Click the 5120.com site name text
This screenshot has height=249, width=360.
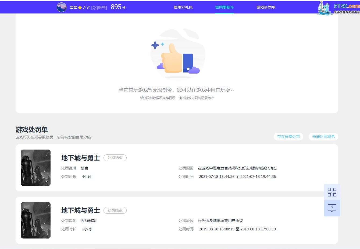tap(347, 6)
